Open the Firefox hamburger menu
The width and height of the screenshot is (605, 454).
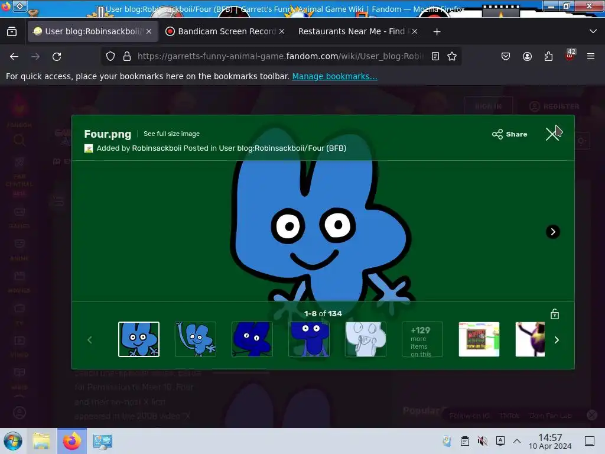590,56
